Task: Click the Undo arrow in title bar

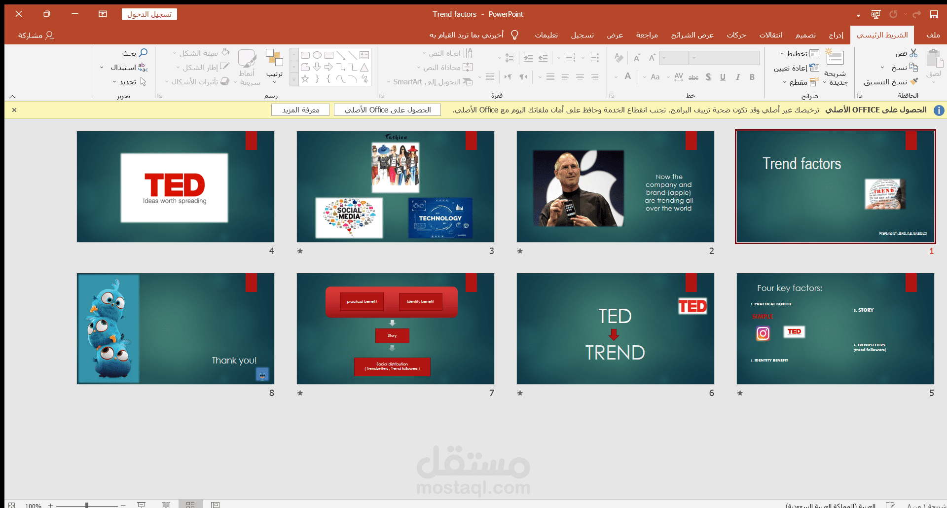Action: 917,14
